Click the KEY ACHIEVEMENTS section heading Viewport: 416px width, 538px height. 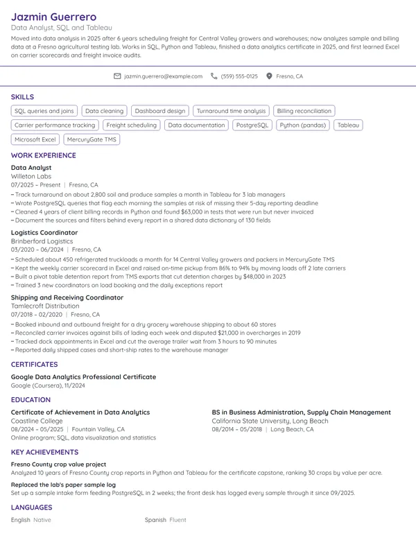click(x=44, y=452)
